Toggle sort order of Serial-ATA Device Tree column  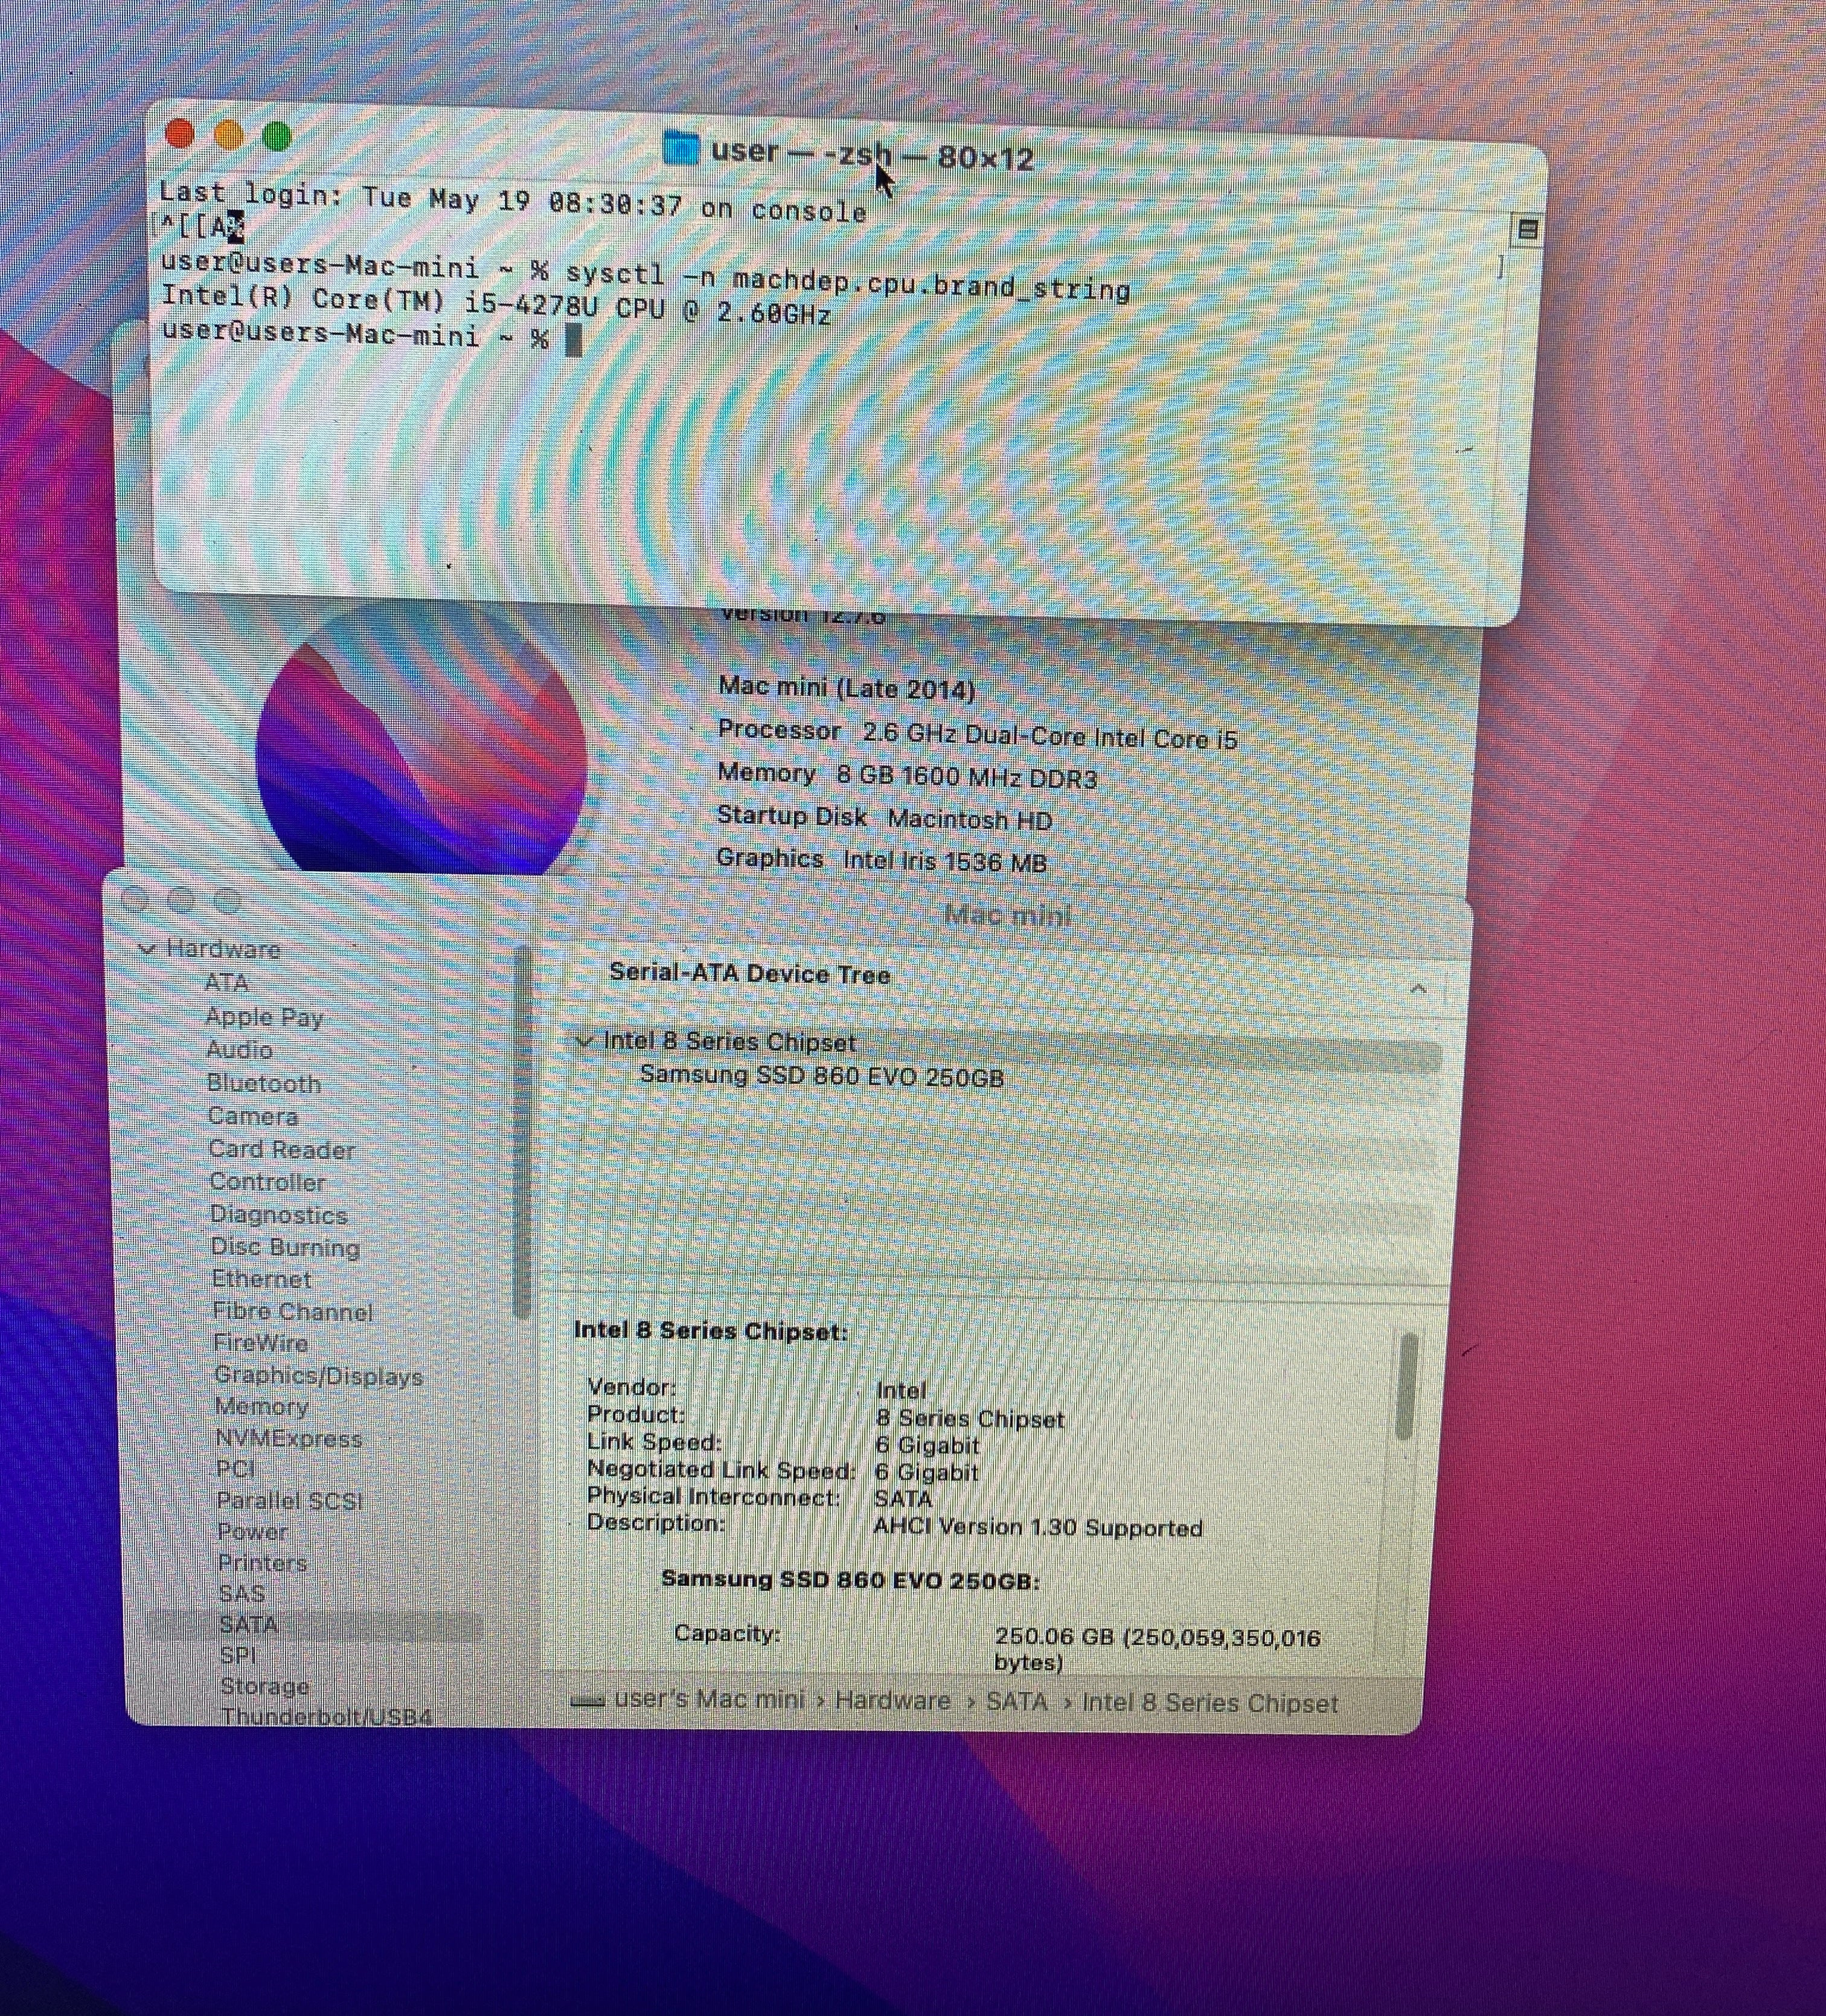(1417, 989)
